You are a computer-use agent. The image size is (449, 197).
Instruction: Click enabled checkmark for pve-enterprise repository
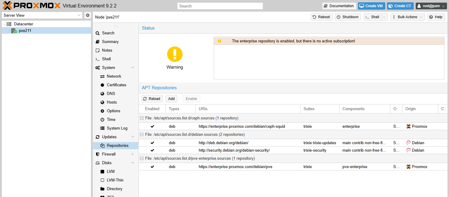(152, 167)
